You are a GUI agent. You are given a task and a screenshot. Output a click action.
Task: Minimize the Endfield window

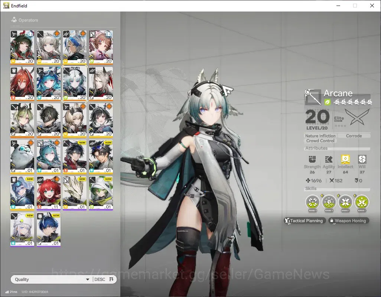tap(338, 6)
